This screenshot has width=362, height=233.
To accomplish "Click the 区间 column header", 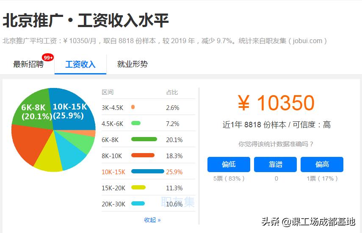I will click(x=108, y=92).
